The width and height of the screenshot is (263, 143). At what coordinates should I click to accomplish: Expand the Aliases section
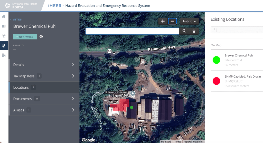[44, 110]
